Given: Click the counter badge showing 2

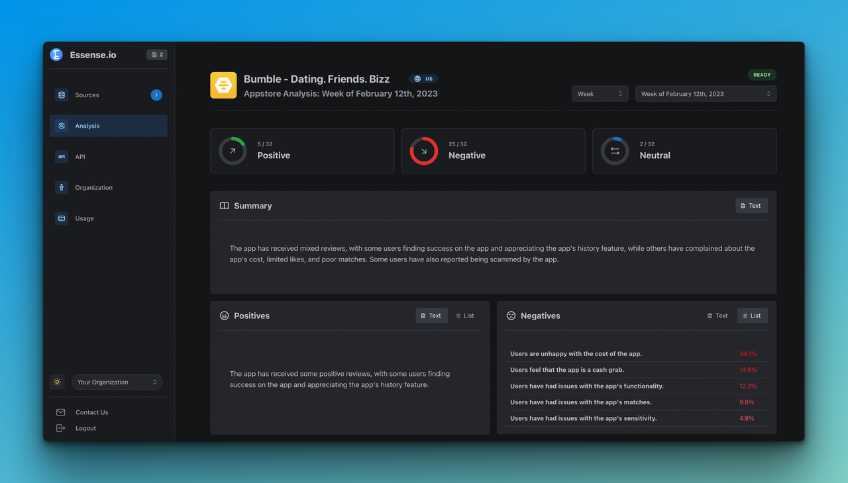Looking at the screenshot, I should [157, 55].
